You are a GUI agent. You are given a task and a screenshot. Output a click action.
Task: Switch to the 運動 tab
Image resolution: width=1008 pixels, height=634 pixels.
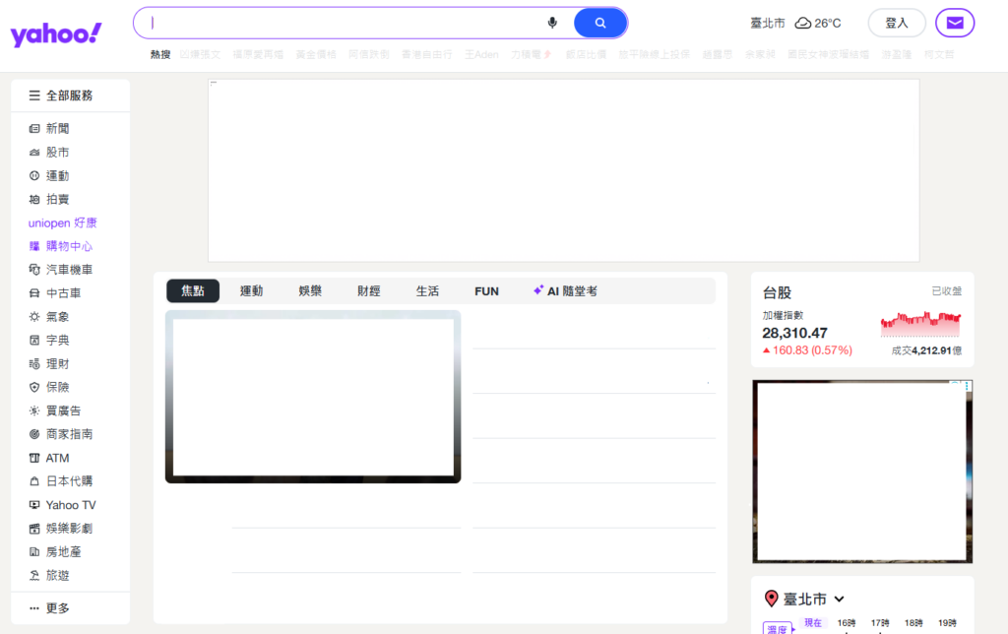click(251, 291)
